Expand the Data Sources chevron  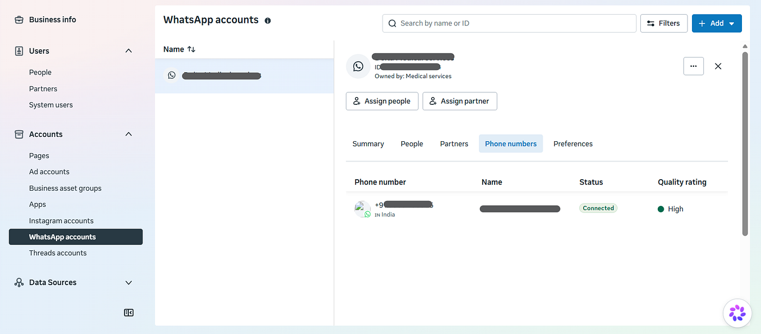click(x=129, y=282)
